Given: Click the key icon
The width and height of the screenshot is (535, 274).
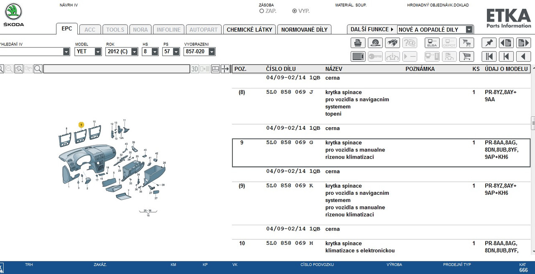Looking at the screenshot, I should 375,56.
